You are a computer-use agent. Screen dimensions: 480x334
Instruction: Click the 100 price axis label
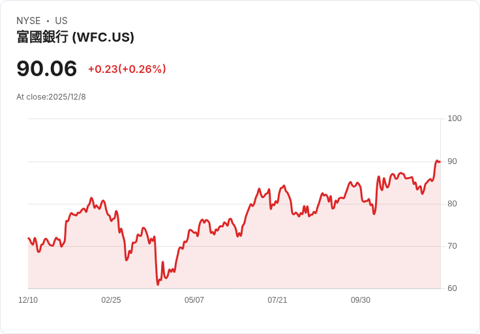tap(455, 118)
